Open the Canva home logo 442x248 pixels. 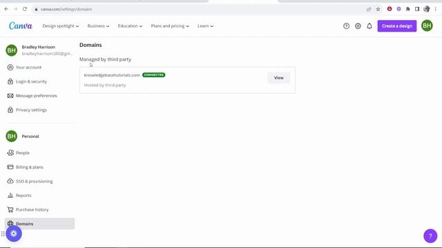tap(21, 26)
